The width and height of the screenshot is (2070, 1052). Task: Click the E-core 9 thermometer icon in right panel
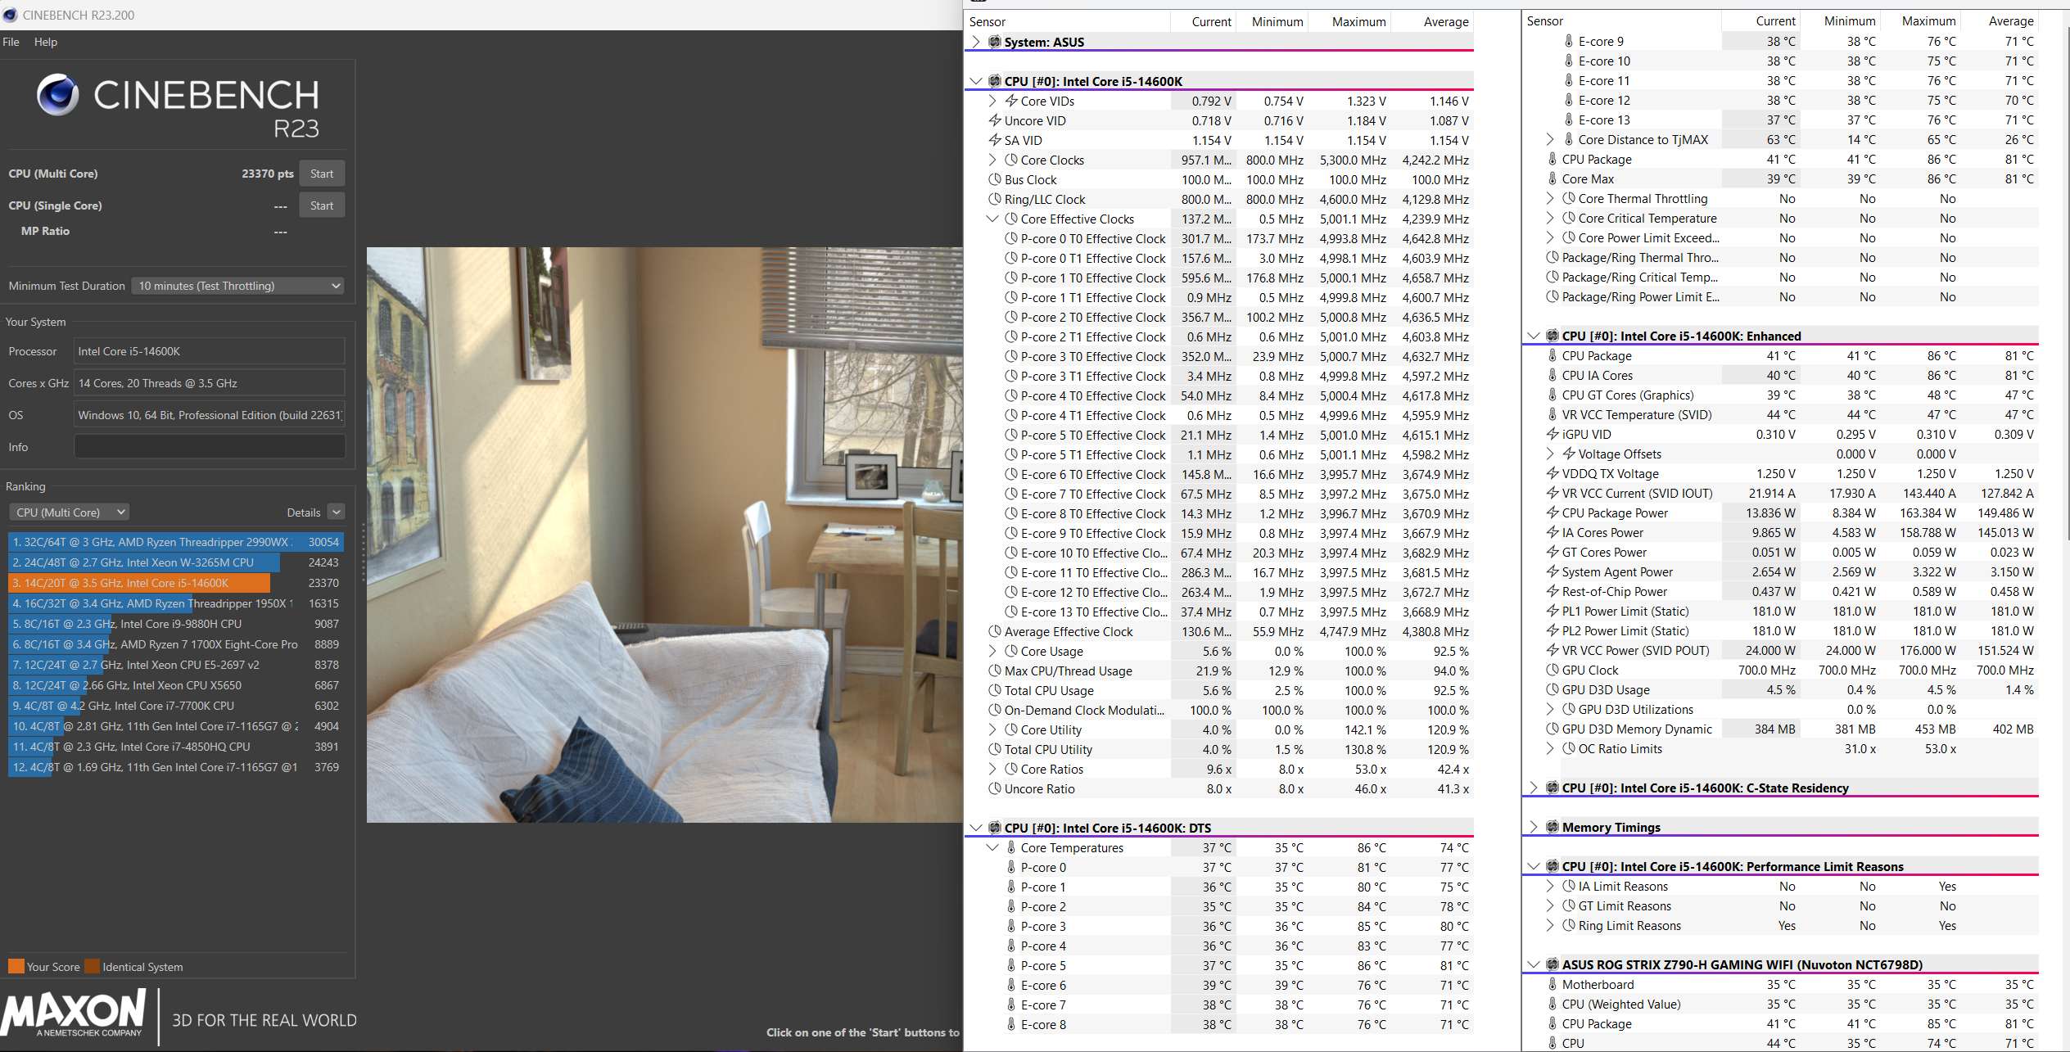[x=1569, y=41]
